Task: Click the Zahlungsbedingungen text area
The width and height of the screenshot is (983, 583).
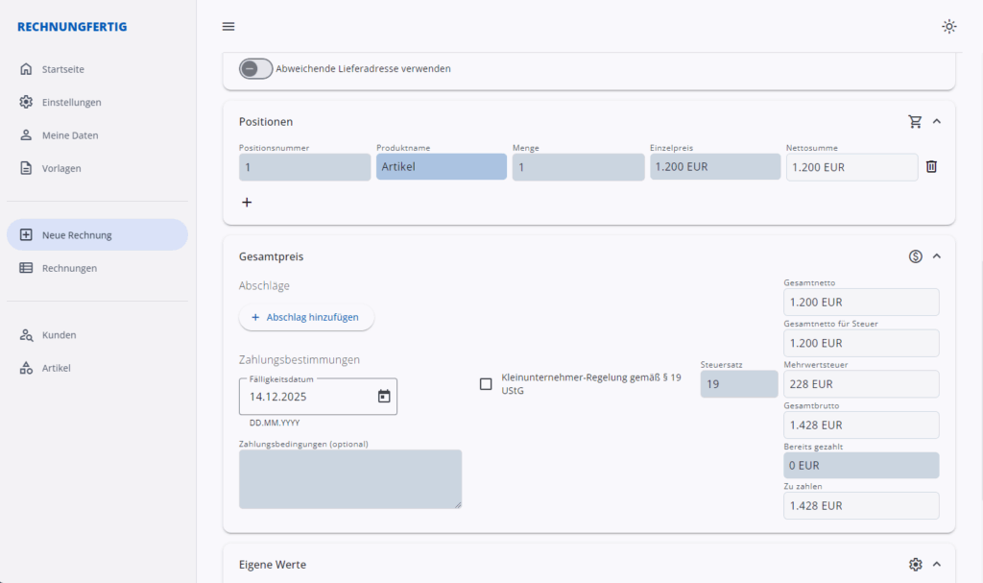Action: pos(350,479)
